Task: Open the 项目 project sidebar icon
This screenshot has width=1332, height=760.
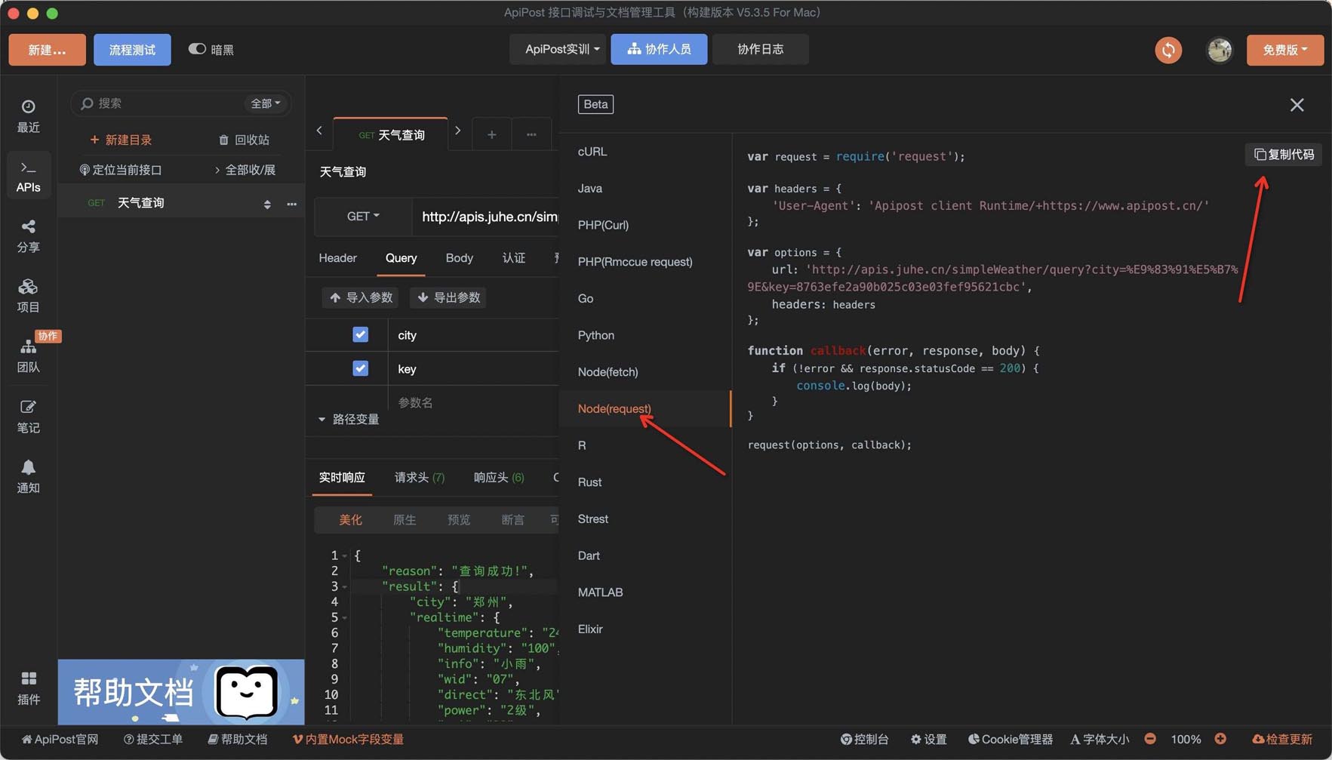Action: 28,295
